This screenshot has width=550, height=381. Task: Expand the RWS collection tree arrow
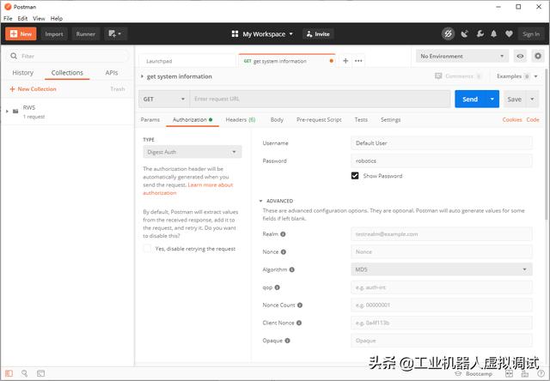tap(7, 112)
